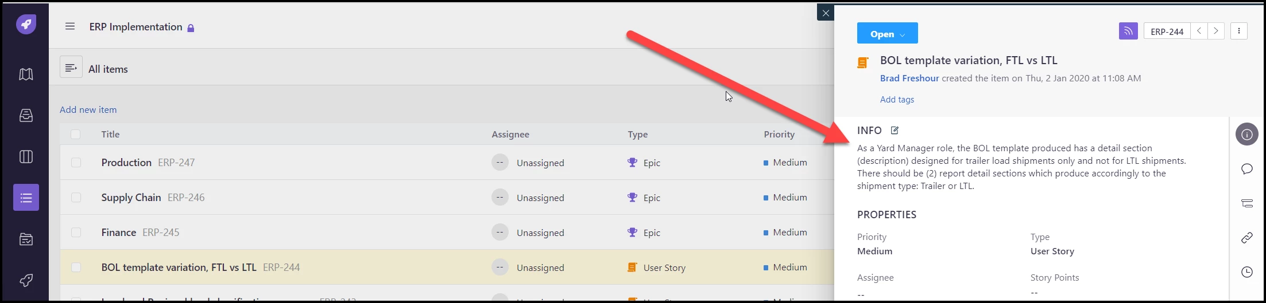Select the active list view in sidebar

pos(26,198)
